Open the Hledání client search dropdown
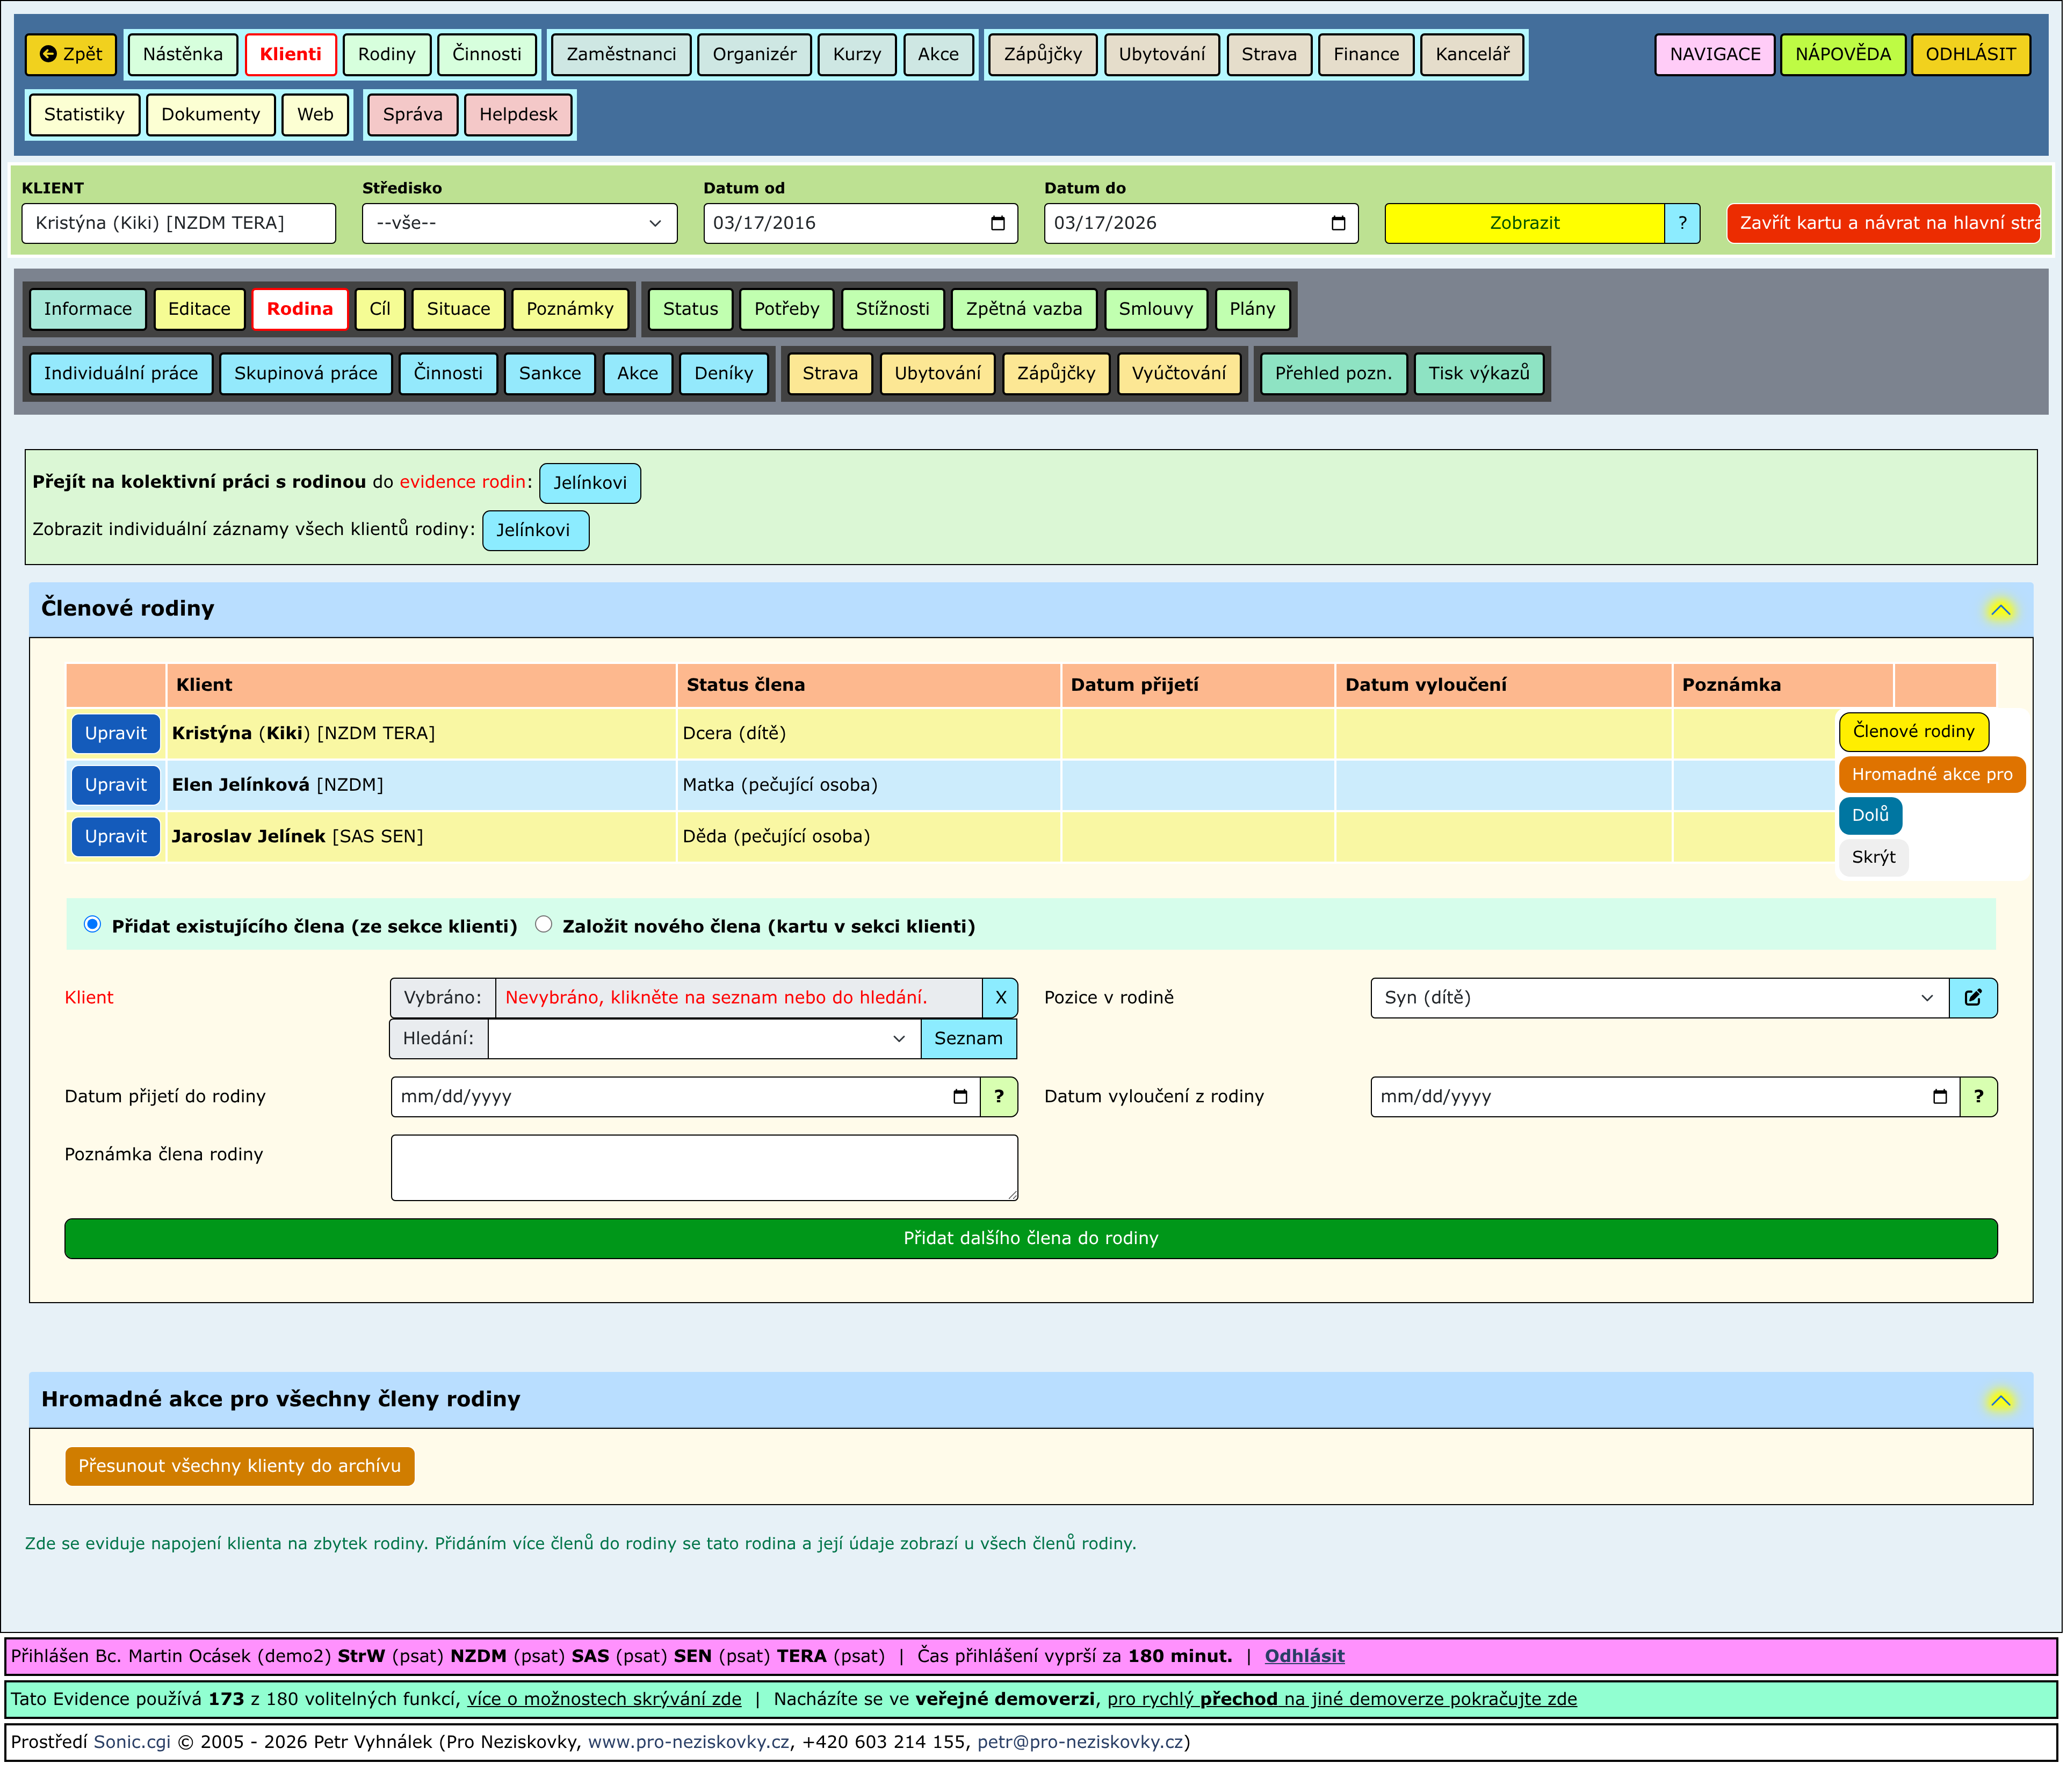The image size is (2067, 1792). click(x=705, y=1040)
